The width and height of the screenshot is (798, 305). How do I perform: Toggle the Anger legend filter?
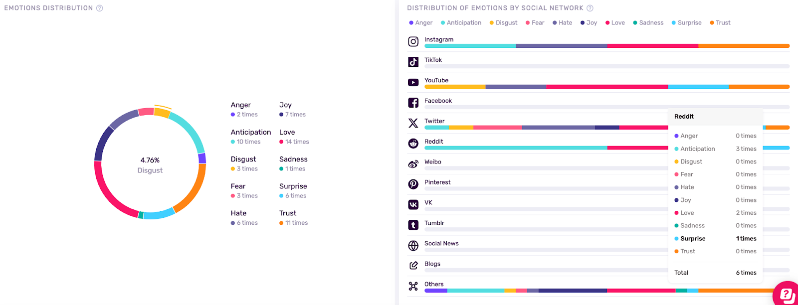click(x=421, y=23)
